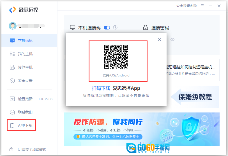The width and height of the screenshot is (228, 156).
Task: Toggle the 本机连接码 switch
Action: [107, 28]
